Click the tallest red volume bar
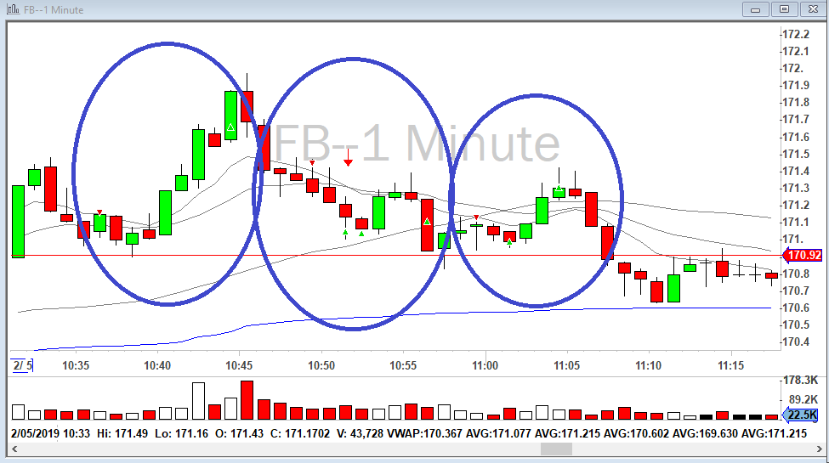 [x=247, y=400]
